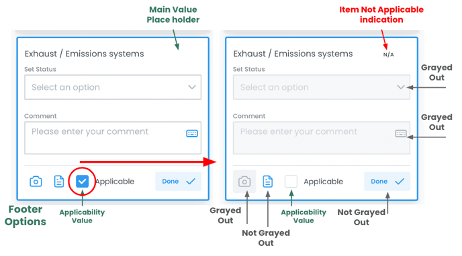Click grayed-out comment field in right card
Image resolution: width=462 pixels, height=256 pixels.
[x=322, y=138]
